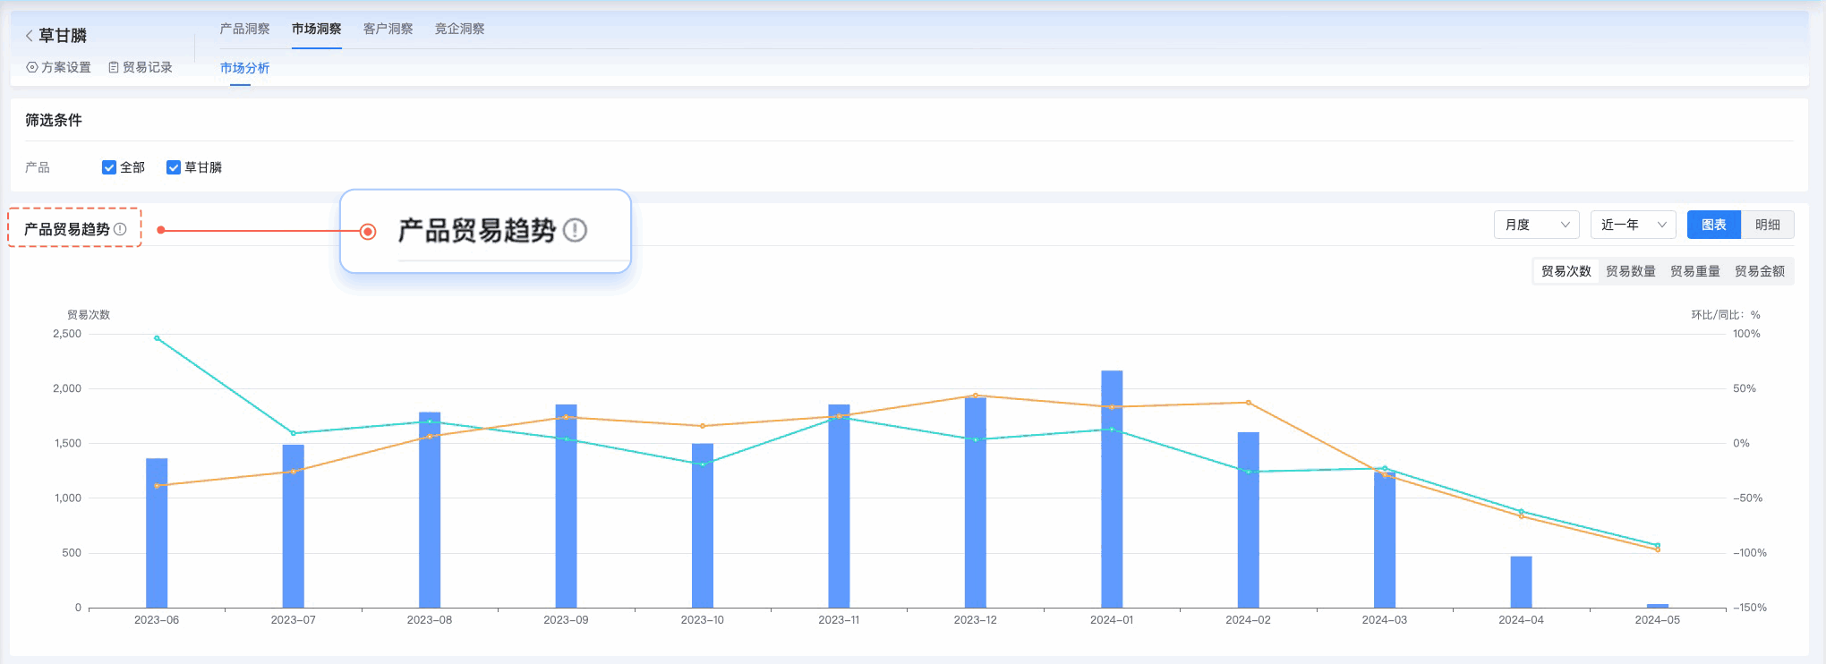Click info icon next to 产品贸易趋势 heading

(x=121, y=229)
